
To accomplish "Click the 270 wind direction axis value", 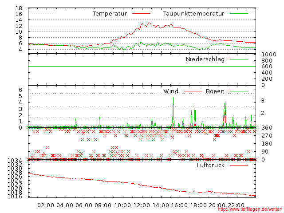I will (x=267, y=136).
